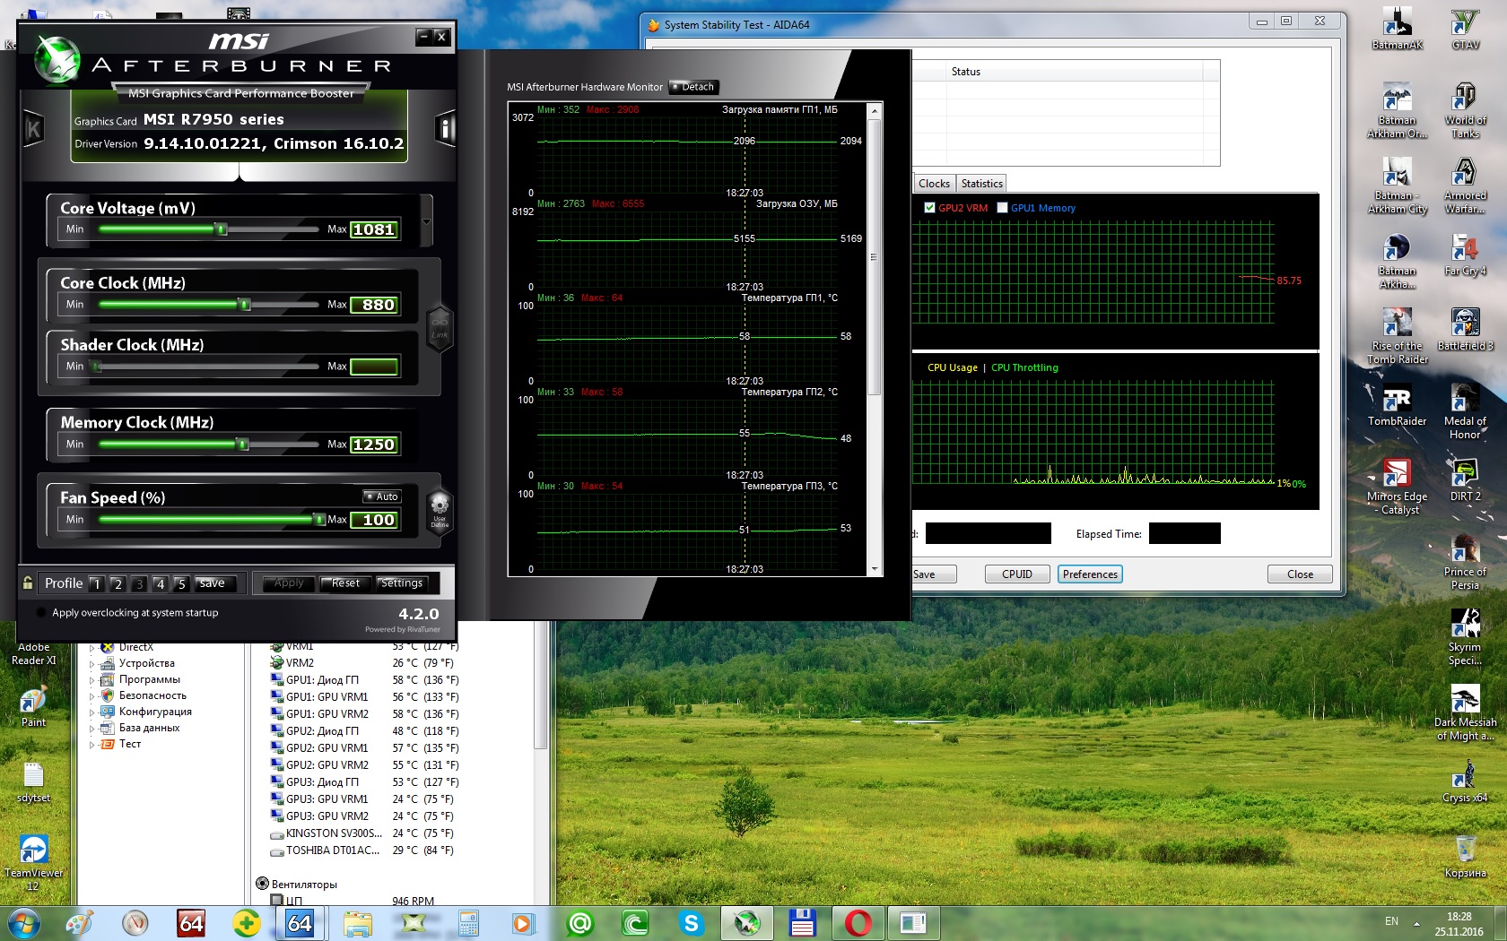
Task: Click the Core Clock value field showing 880
Action: tap(374, 305)
